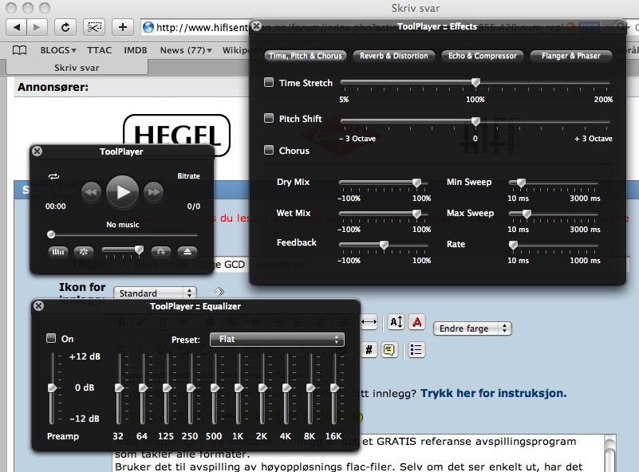The height and width of the screenshot is (472, 639).
Task: Click the web clip scissors icon
Action: [95, 27]
